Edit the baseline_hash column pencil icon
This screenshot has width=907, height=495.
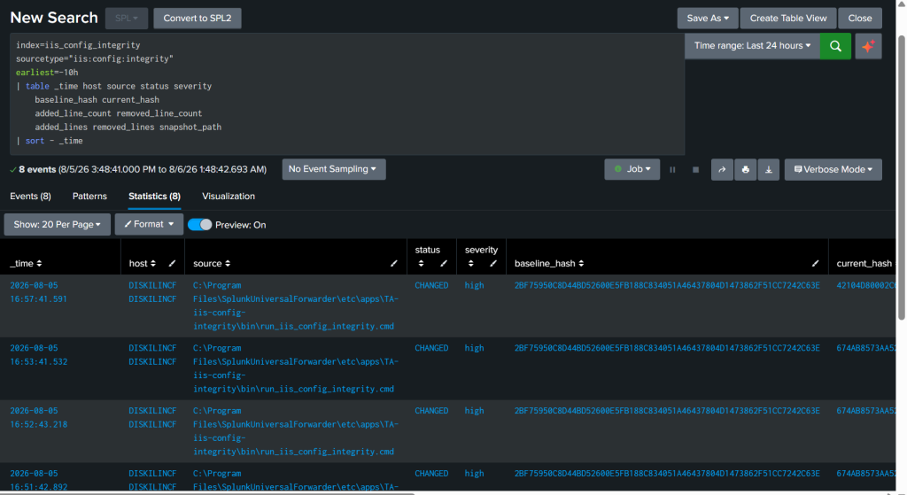tap(815, 263)
